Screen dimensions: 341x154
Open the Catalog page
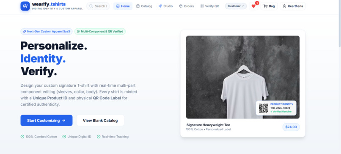point(144,6)
